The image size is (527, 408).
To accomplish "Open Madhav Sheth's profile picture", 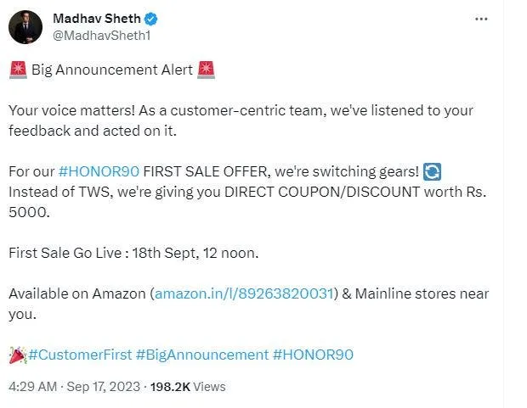I will click(26, 26).
